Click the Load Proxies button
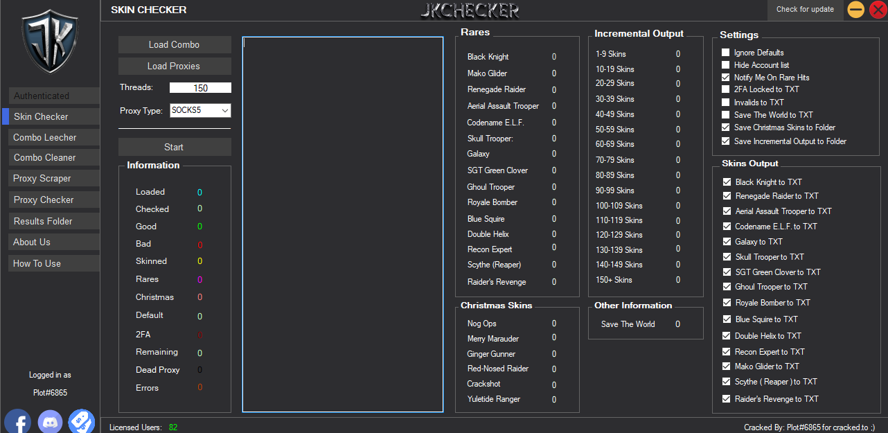This screenshot has height=433, width=888. tap(174, 67)
